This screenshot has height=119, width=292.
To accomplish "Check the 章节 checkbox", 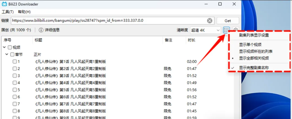I will click(x=12, y=55).
